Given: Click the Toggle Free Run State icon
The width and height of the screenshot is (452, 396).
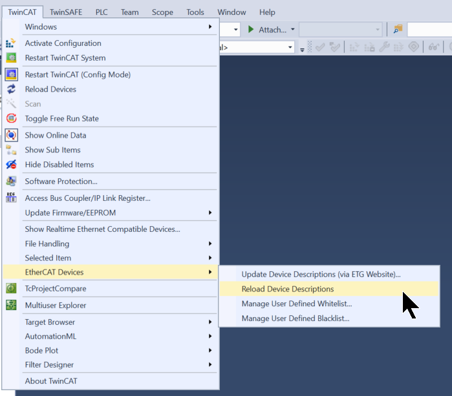Looking at the screenshot, I should pyautogui.click(x=11, y=118).
